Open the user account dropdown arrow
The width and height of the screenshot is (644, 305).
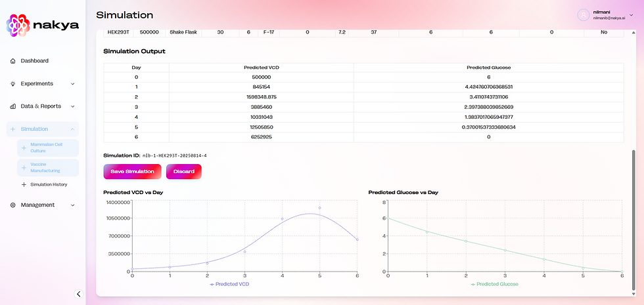(x=632, y=15)
